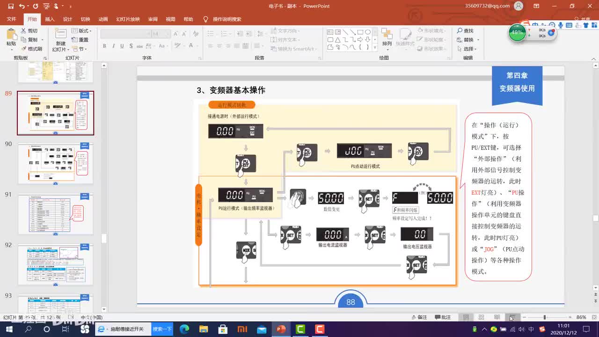This screenshot has width=599, height=337.
Task: Open the font name combo box
Action: tap(125, 34)
